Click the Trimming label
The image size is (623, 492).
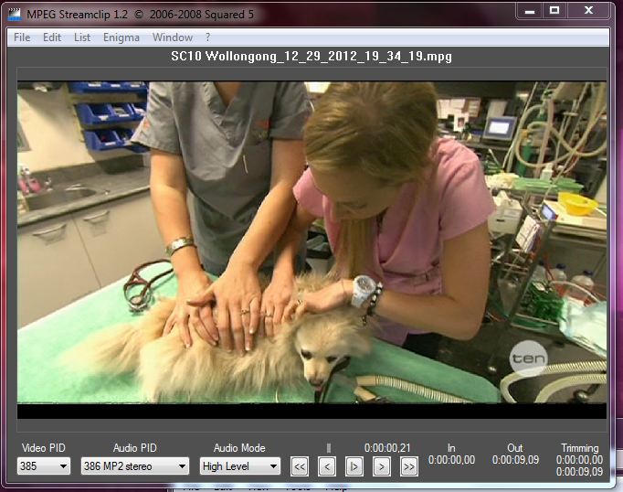[x=580, y=448]
